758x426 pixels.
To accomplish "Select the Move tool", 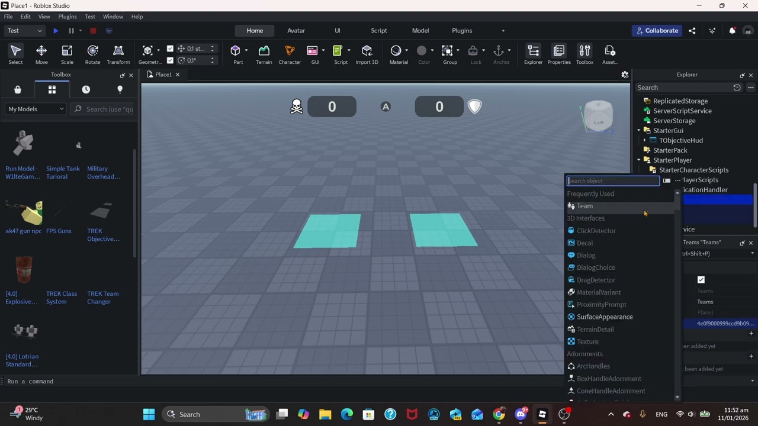I will (x=41, y=54).
